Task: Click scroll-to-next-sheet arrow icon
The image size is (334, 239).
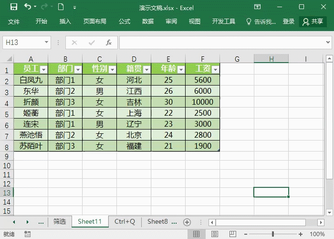Action: (28, 222)
